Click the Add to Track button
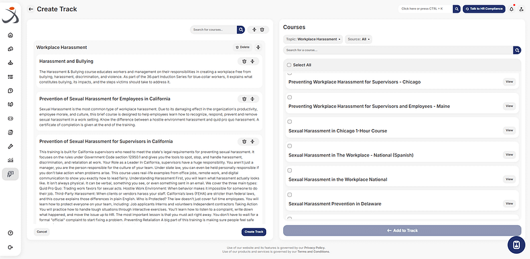 [x=402, y=231]
